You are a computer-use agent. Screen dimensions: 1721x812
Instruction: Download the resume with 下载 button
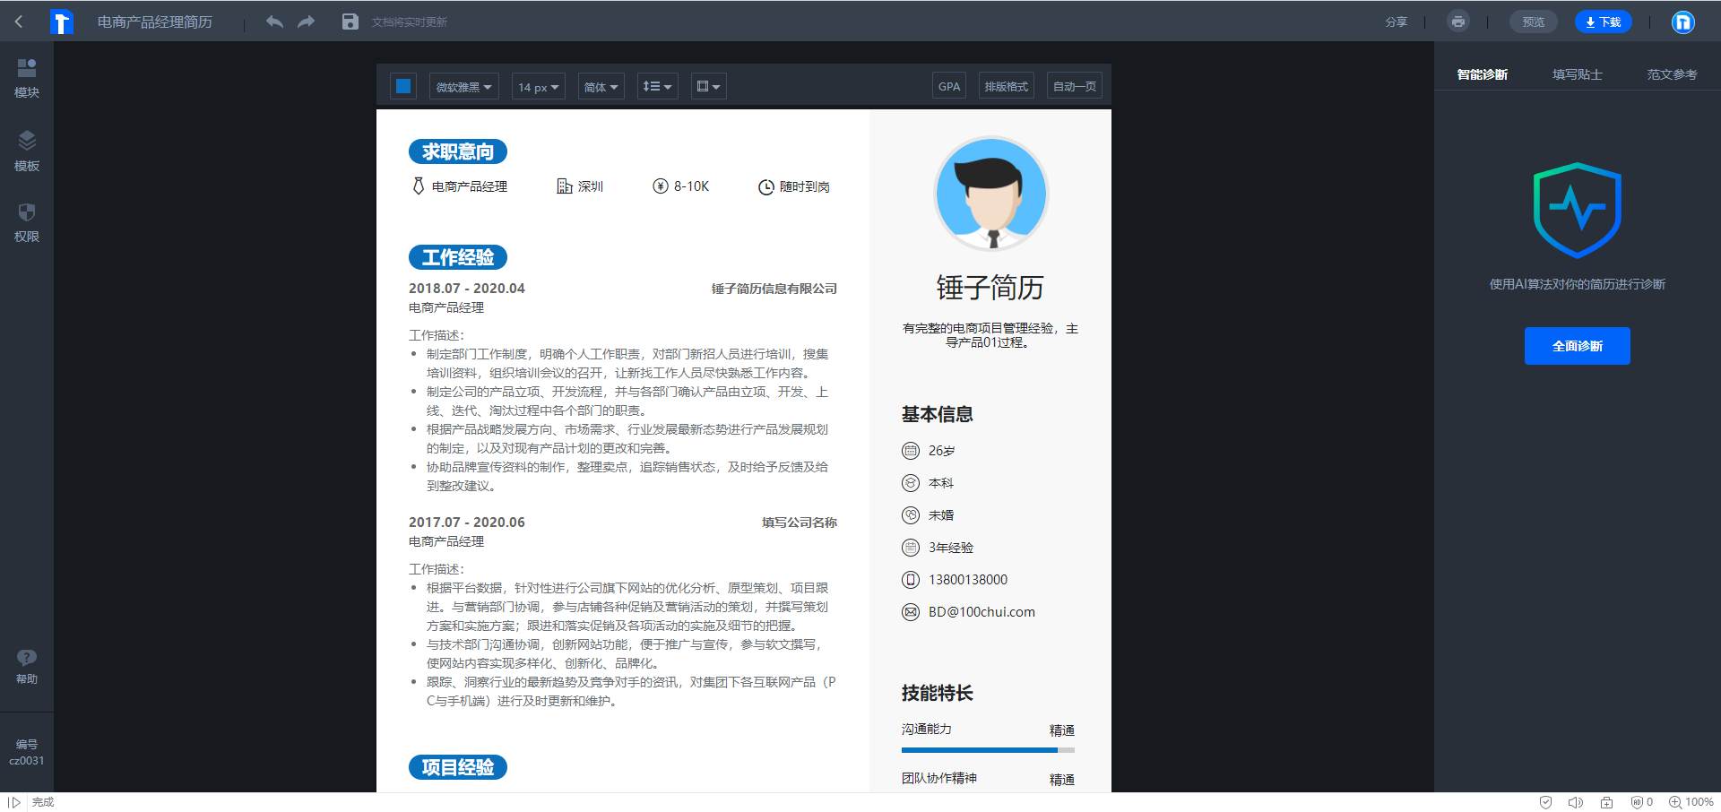1604,22
